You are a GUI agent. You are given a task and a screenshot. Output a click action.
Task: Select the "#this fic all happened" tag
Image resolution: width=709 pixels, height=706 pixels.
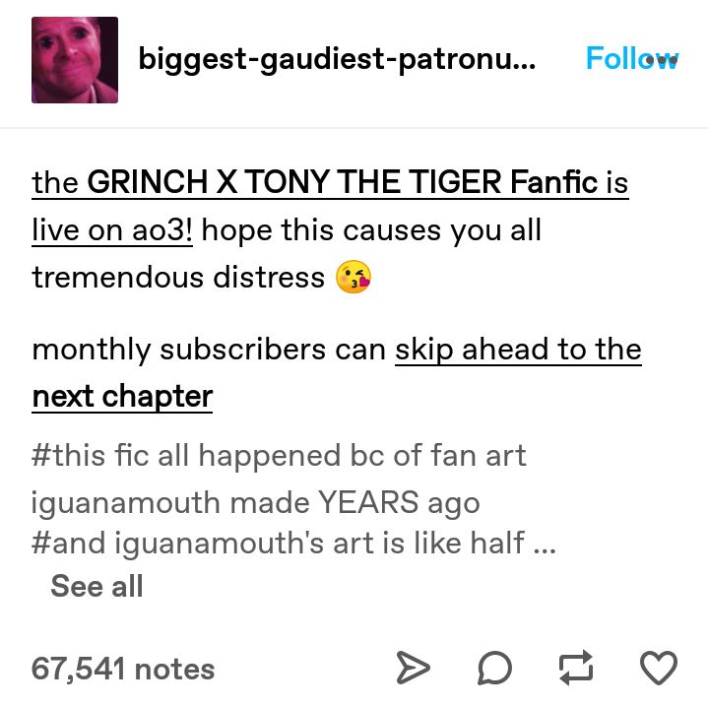click(279, 455)
